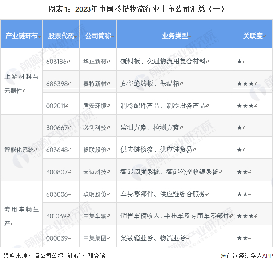This screenshot has height=265, width=273.
Task: Click stock code 000039
Action: 57,238
